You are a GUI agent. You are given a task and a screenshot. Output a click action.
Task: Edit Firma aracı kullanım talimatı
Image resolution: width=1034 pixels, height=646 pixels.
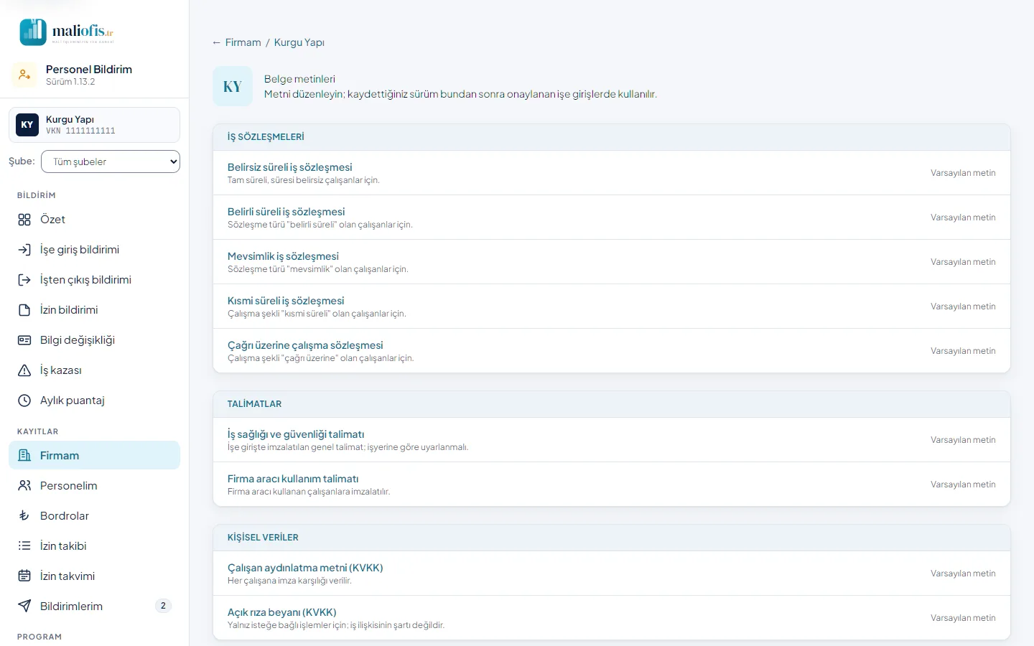click(612, 484)
